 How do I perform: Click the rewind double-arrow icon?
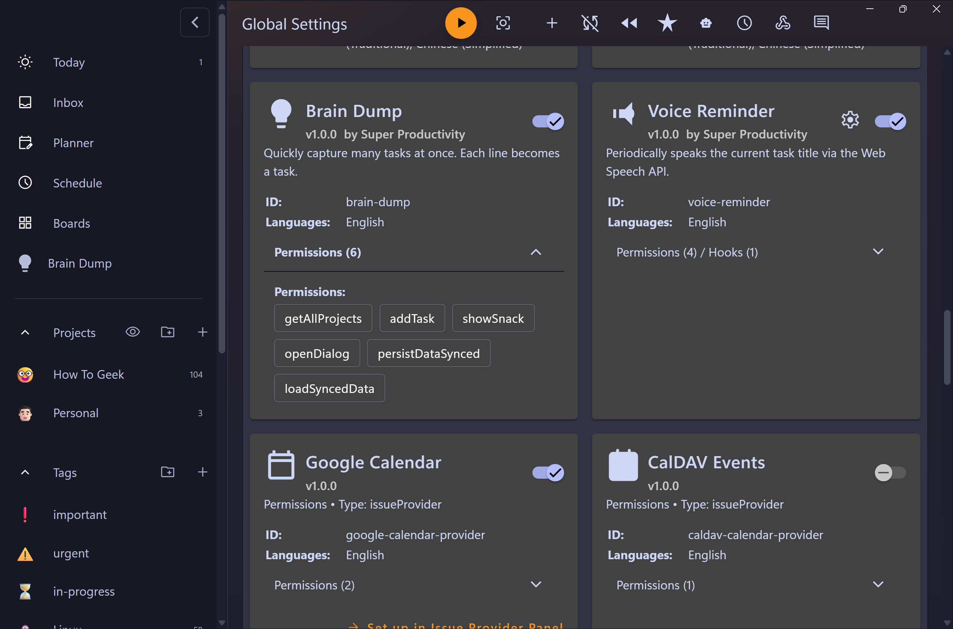(629, 23)
